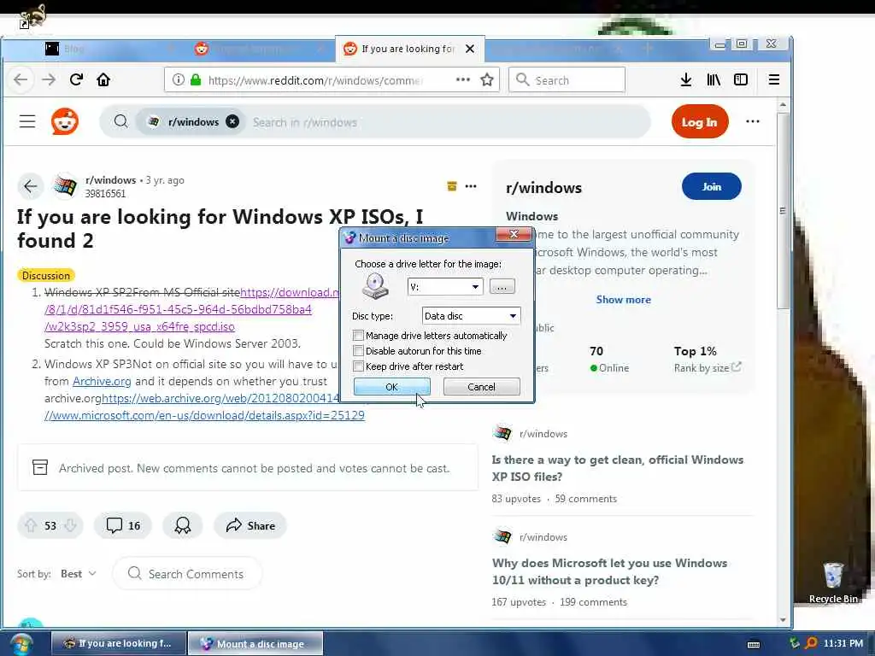Screen dimensions: 875x656
Task: Open the Windows Start orb
Action: pos(21,644)
